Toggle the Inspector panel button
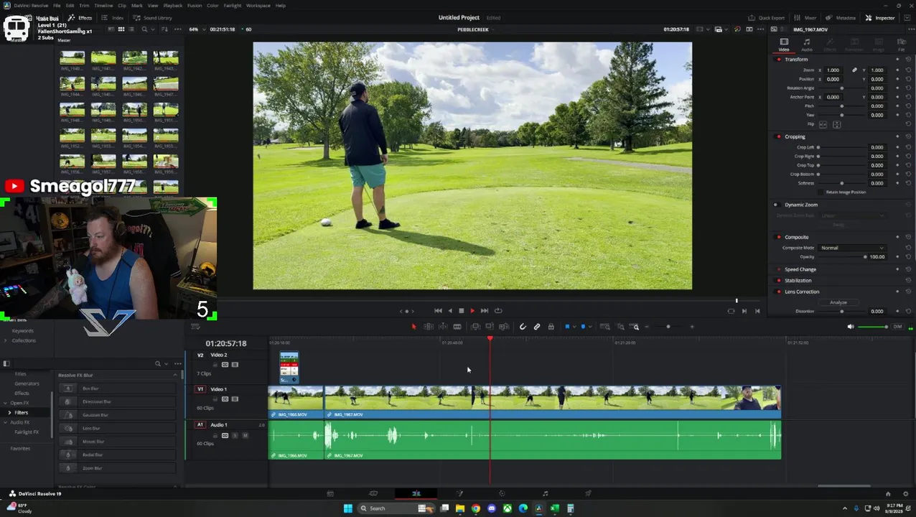The width and height of the screenshot is (916, 517). [x=880, y=18]
